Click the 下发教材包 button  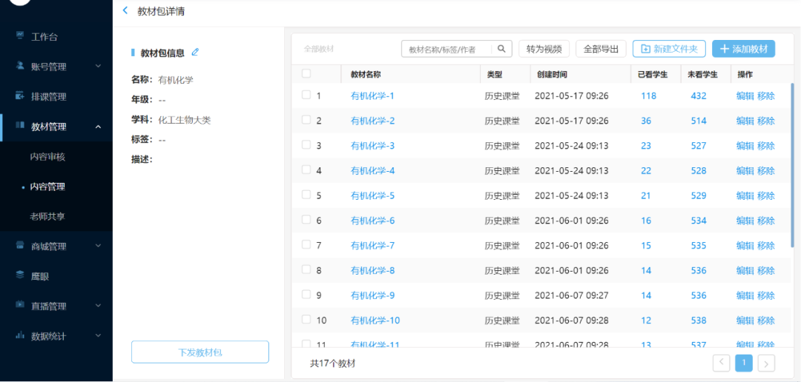point(200,352)
